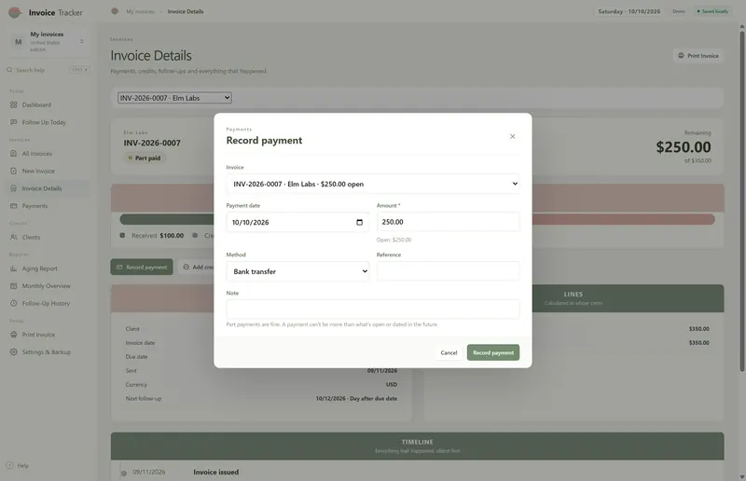Screen dimensions: 746x481
Task: Click the Open: $250.00 hint text
Action: tap(394, 240)
